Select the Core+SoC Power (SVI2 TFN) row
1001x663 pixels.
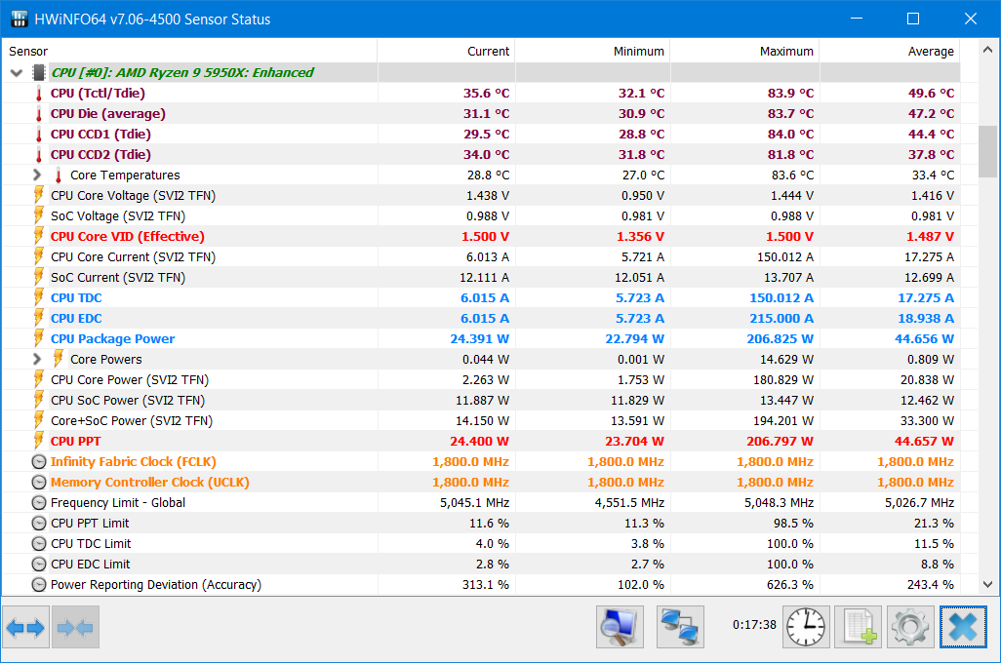pos(481,420)
